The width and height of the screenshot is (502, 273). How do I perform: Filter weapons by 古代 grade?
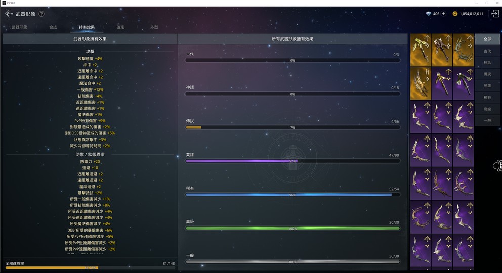coord(487,51)
